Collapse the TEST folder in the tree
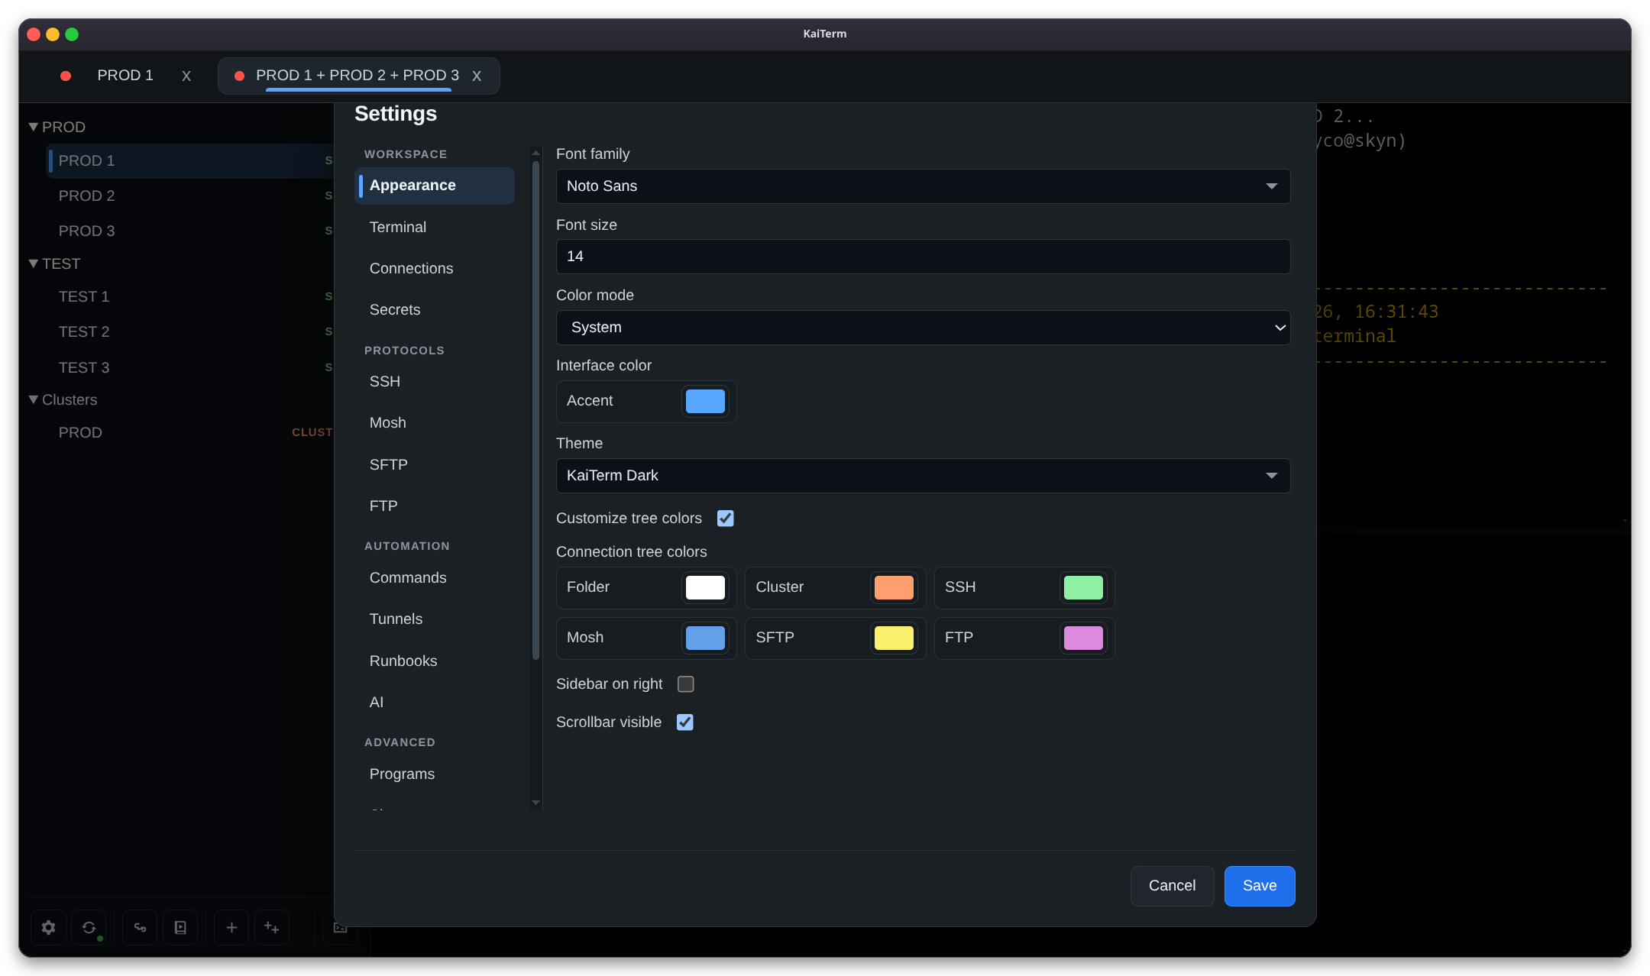Image resolution: width=1650 pixels, height=976 pixels. (34, 263)
